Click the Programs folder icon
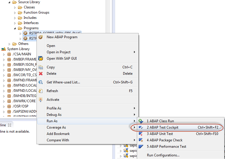The height and width of the screenshot is (159, 225). (x=20, y=28)
